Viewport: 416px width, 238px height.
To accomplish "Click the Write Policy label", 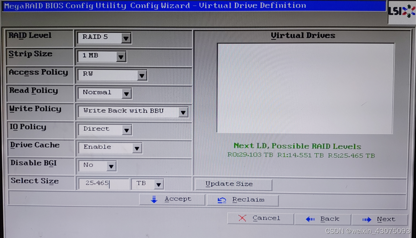I will point(35,109).
